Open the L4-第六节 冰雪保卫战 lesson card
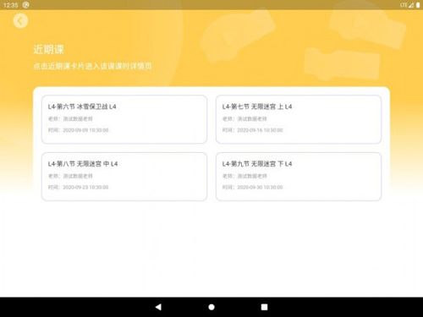423x317 pixels. 124,119
